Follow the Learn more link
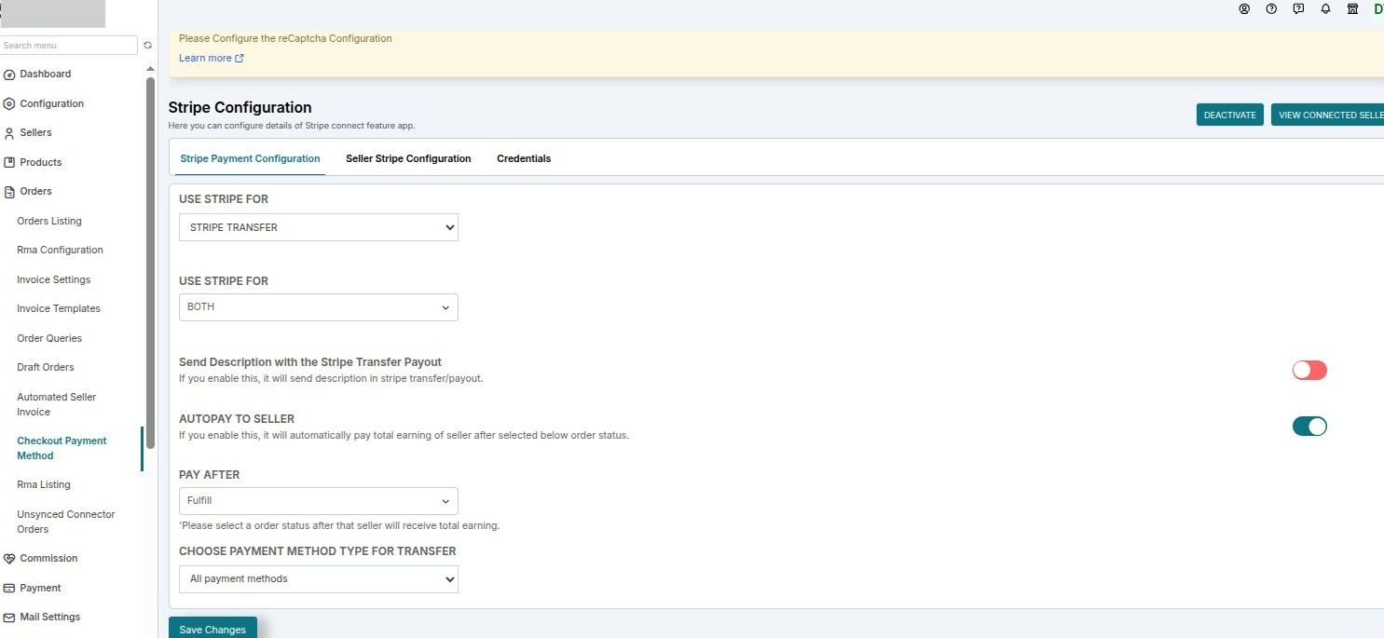Viewport: 1384px width, 638px height. tap(211, 58)
